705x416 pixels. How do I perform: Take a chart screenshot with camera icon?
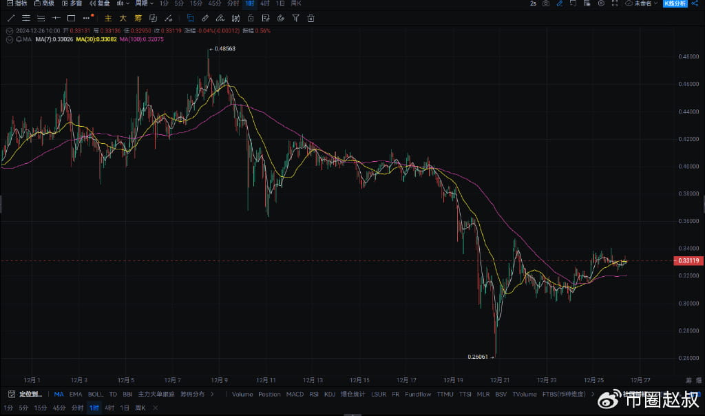click(546, 3)
